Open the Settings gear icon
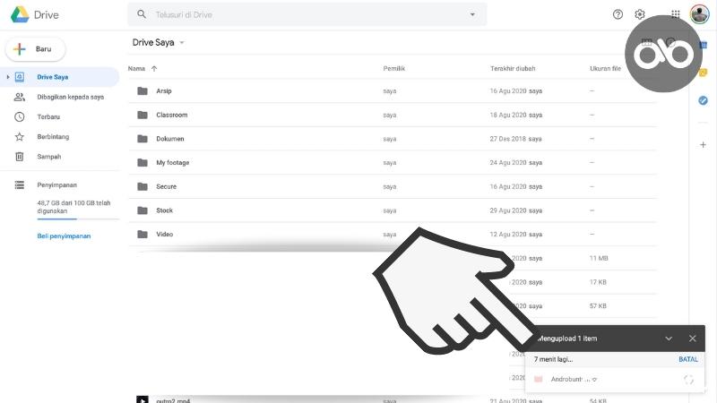Screen dimensions: 717x403 tap(639, 14)
